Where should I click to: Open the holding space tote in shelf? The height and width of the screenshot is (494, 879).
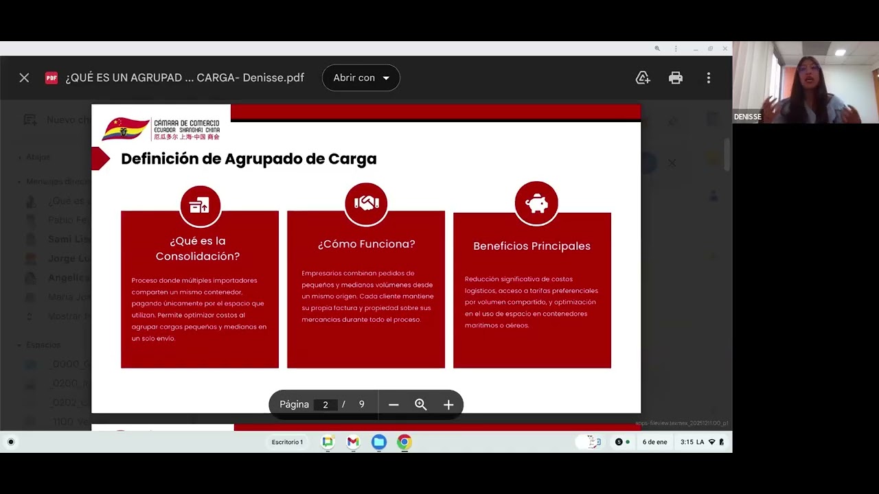click(591, 442)
